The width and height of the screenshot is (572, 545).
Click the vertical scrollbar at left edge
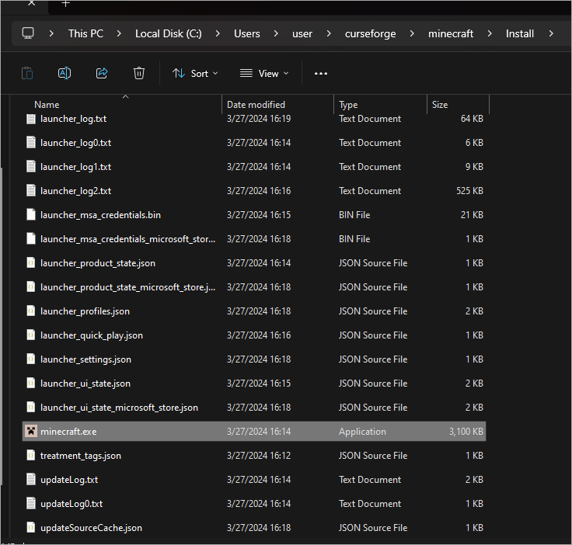[x=2, y=326]
